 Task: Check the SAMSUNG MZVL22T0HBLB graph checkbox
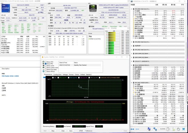[x=99, y=78]
